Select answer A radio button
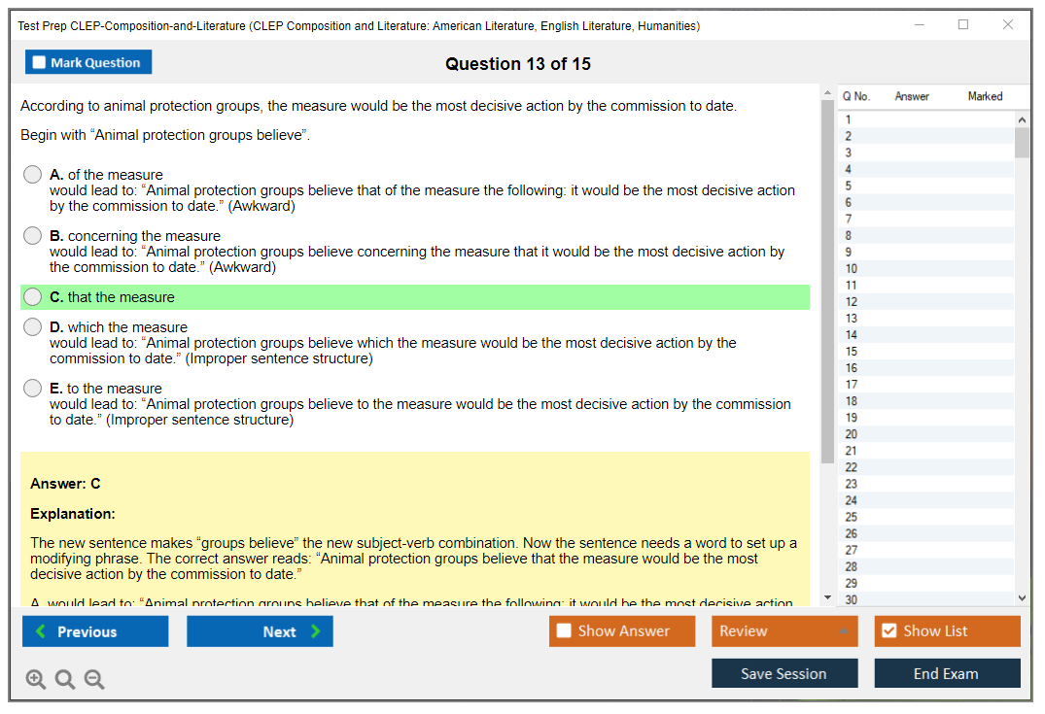The image size is (1045, 714). pyautogui.click(x=33, y=175)
